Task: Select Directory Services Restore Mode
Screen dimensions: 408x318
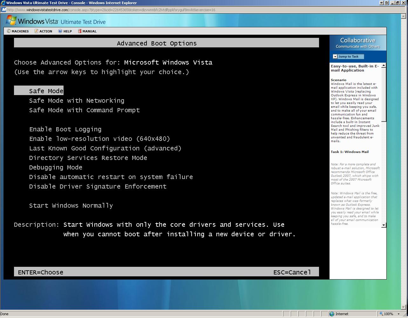Action: 88,158
